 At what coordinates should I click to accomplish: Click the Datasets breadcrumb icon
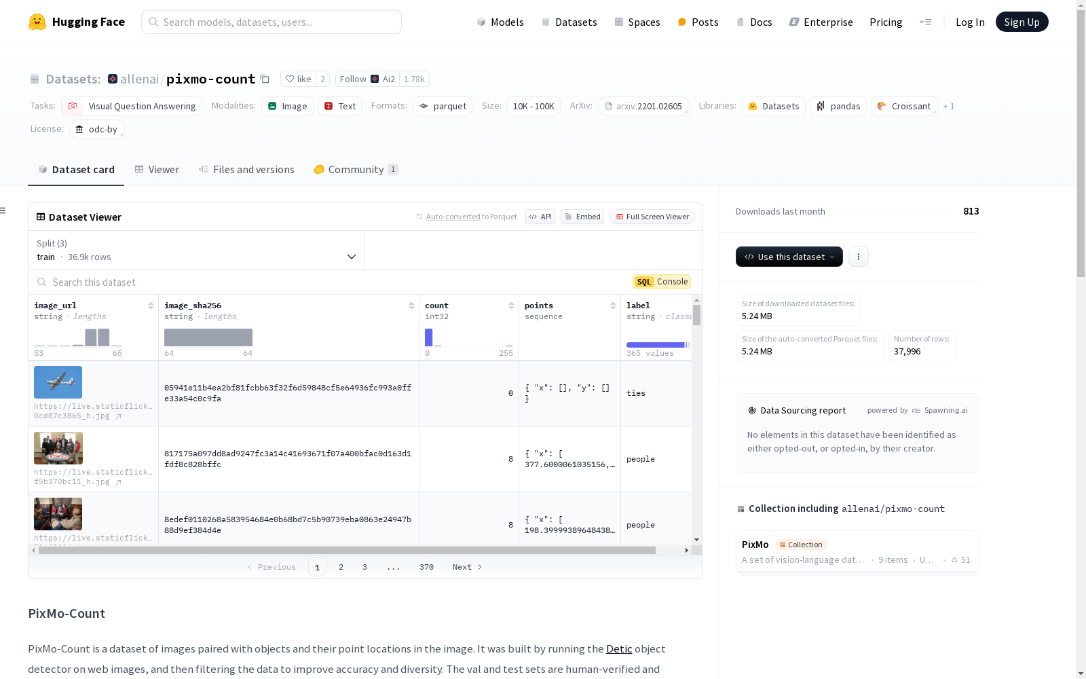(x=35, y=79)
